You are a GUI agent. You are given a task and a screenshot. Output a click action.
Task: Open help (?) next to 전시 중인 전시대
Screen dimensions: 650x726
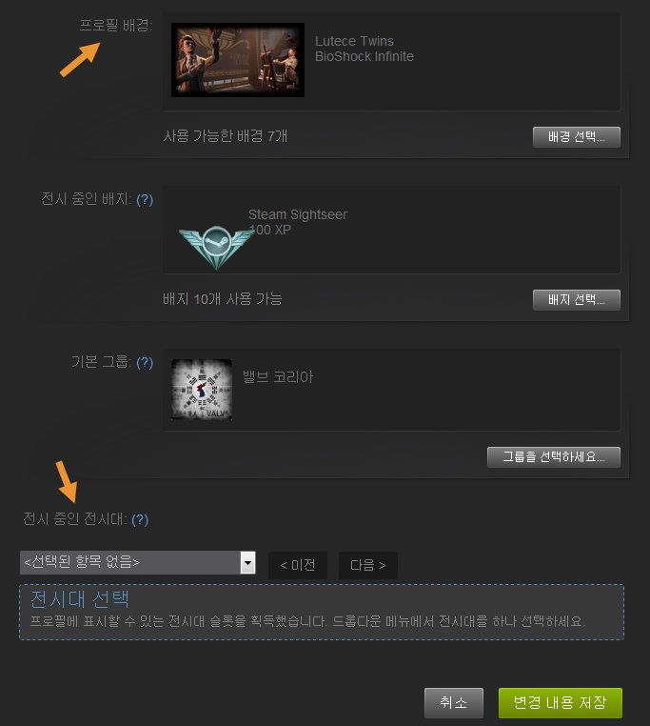click(140, 519)
